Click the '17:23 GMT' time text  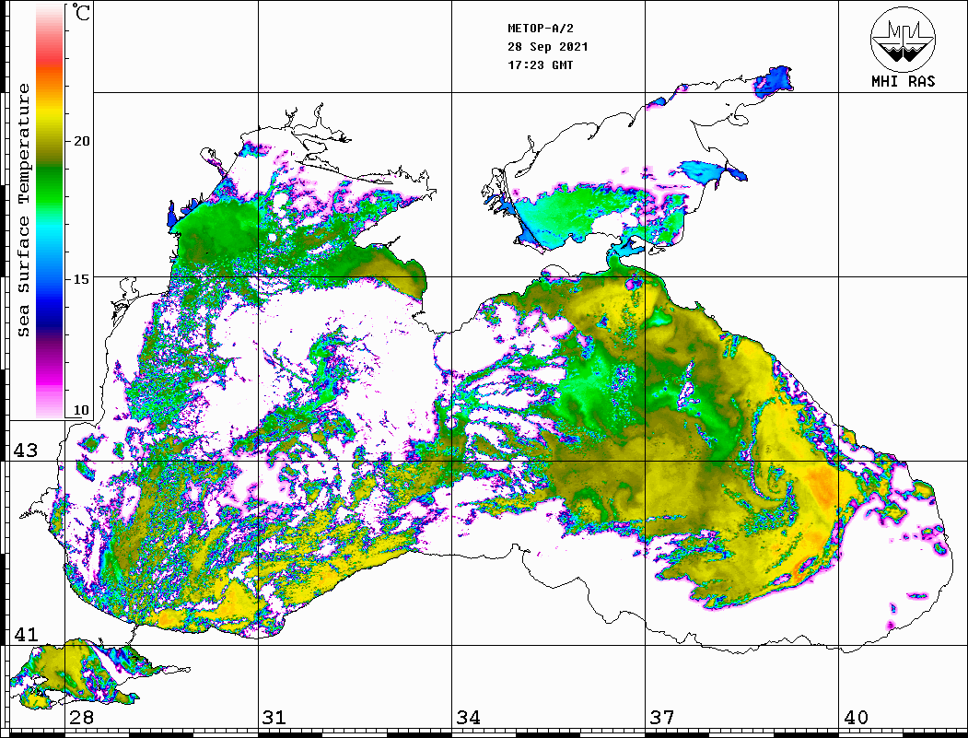click(540, 64)
